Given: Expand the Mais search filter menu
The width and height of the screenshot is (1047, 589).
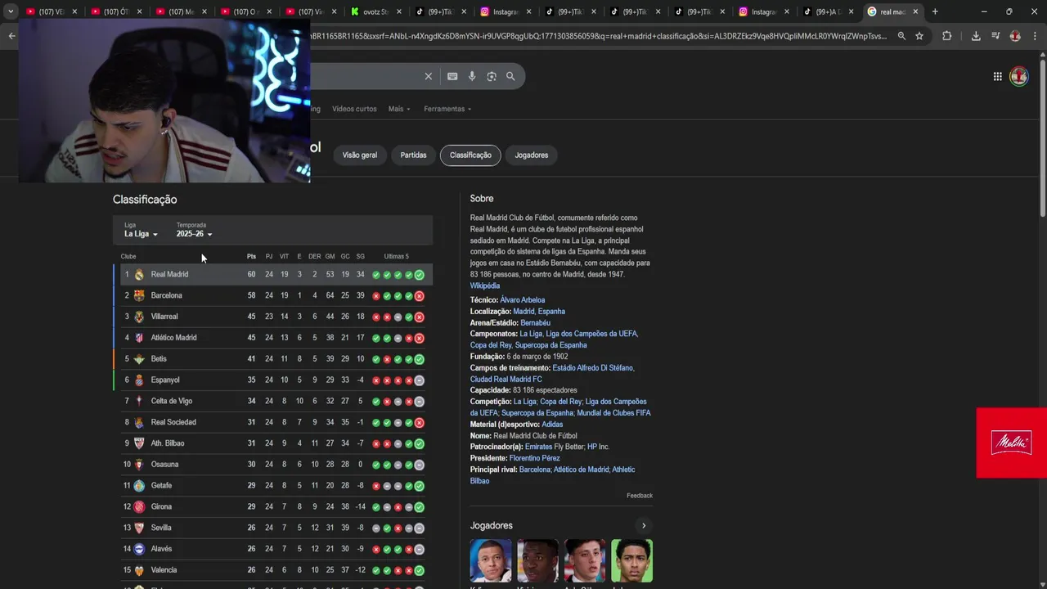Looking at the screenshot, I should 399,109.
